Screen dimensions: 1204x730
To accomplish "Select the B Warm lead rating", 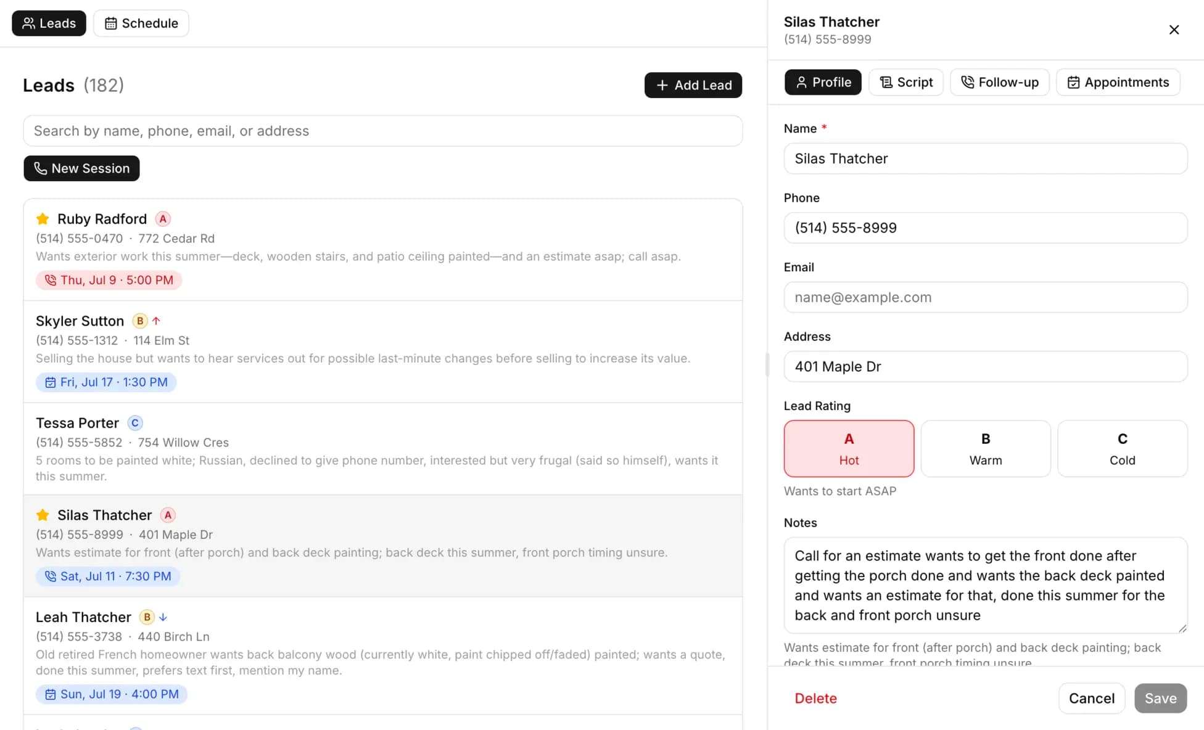I will point(986,448).
